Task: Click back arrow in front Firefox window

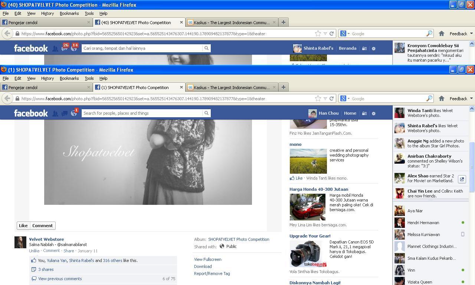Action: pyautogui.click(x=7, y=98)
